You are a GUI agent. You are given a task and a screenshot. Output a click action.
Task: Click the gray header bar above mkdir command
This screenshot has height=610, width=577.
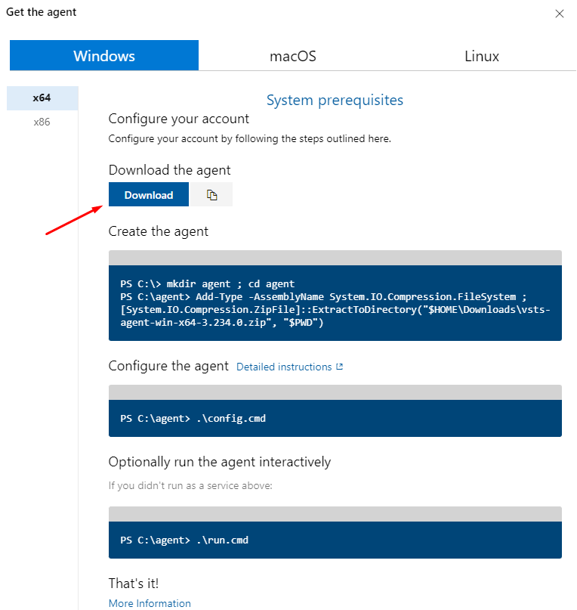[335, 258]
